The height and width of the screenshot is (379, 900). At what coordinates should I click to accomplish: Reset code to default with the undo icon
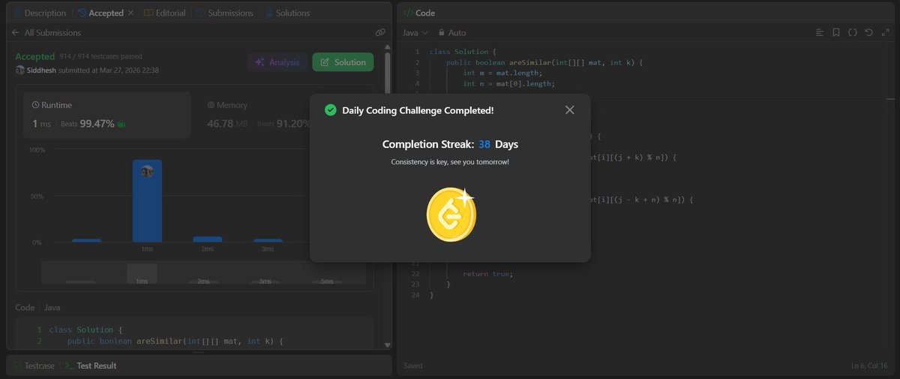click(868, 33)
